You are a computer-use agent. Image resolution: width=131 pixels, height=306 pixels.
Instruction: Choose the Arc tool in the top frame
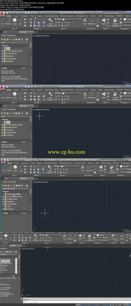coord(21,21)
